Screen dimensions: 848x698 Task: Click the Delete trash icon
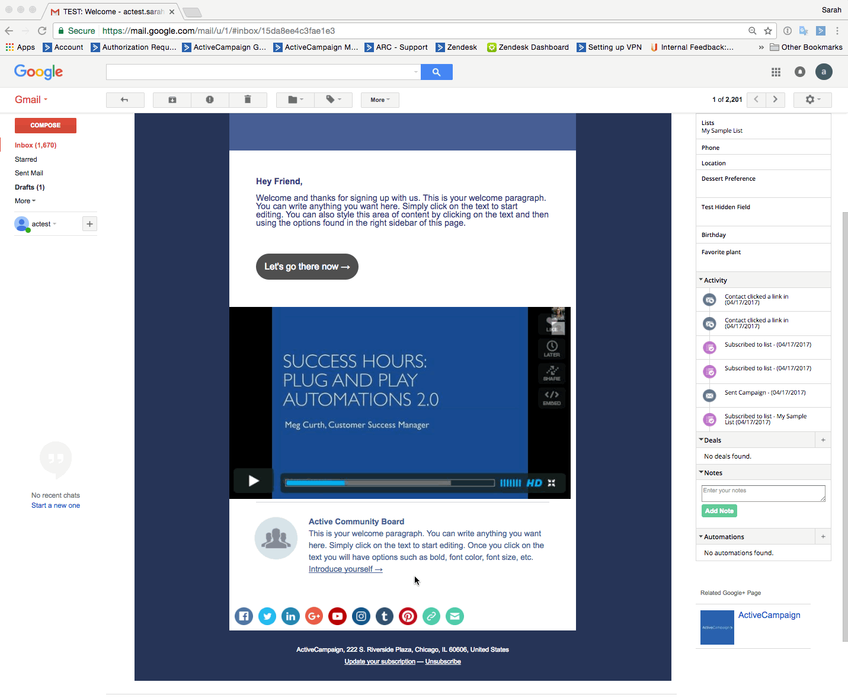[248, 100]
